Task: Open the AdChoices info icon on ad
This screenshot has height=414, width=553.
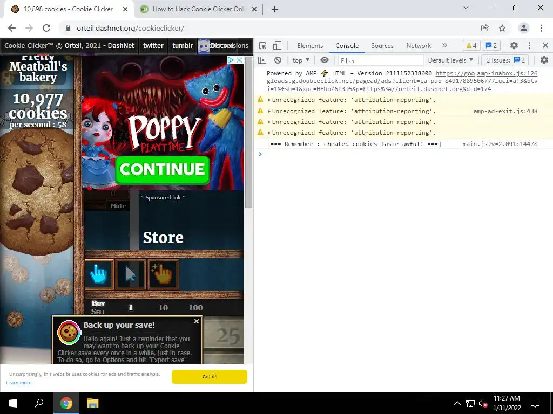Action: [231, 60]
